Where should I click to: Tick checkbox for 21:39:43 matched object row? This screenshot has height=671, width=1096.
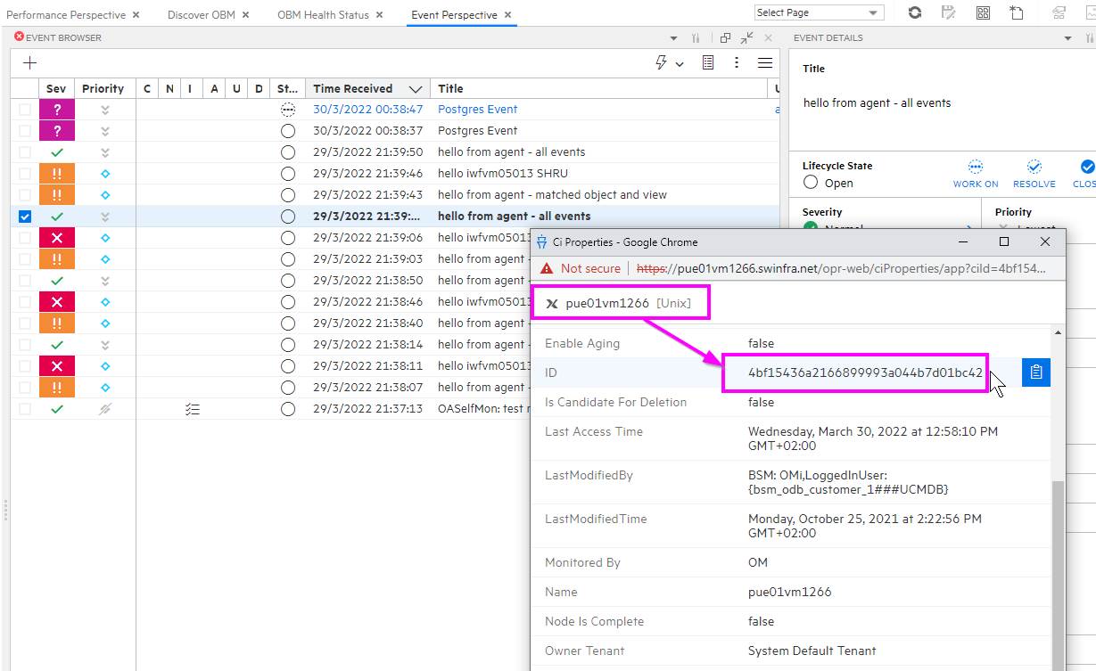(x=25, y=195)
